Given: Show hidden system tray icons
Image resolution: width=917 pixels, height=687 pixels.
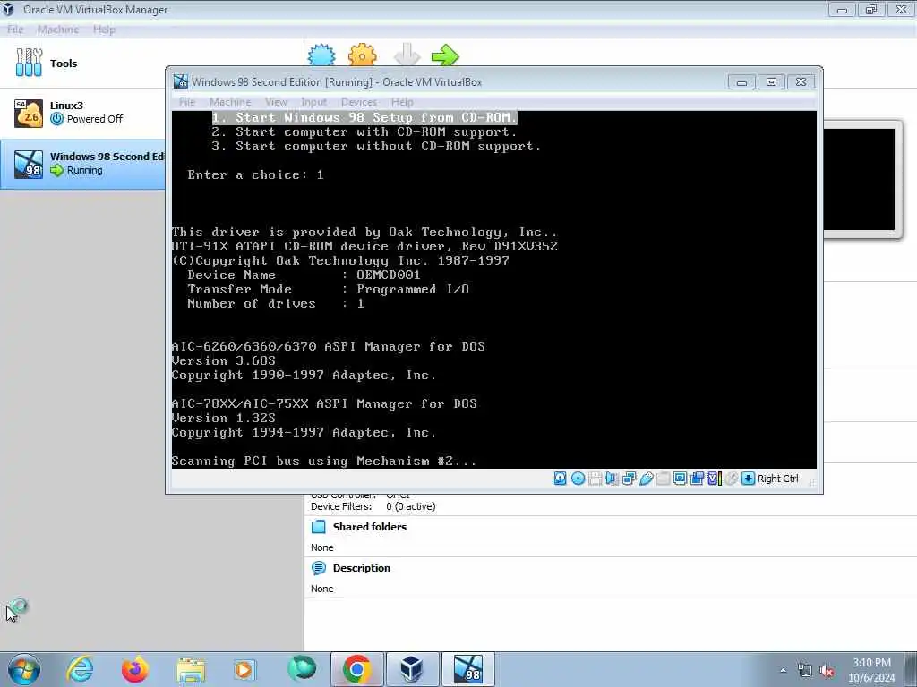Looking at the screenshot, I should [783, 671].
